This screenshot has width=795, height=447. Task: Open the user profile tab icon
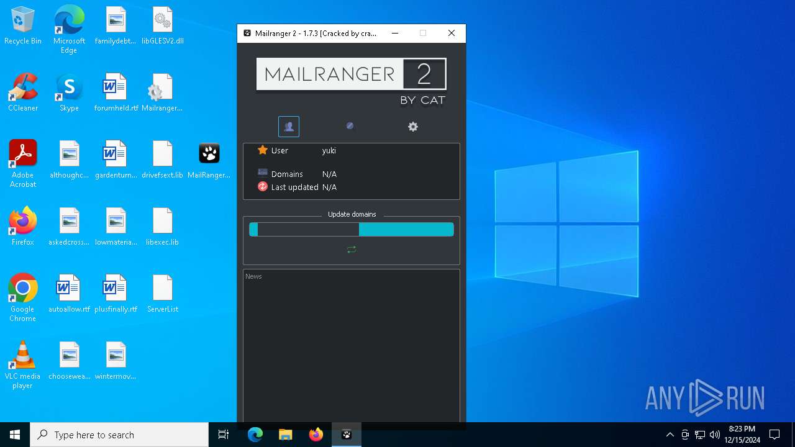[x=289, y=127]
